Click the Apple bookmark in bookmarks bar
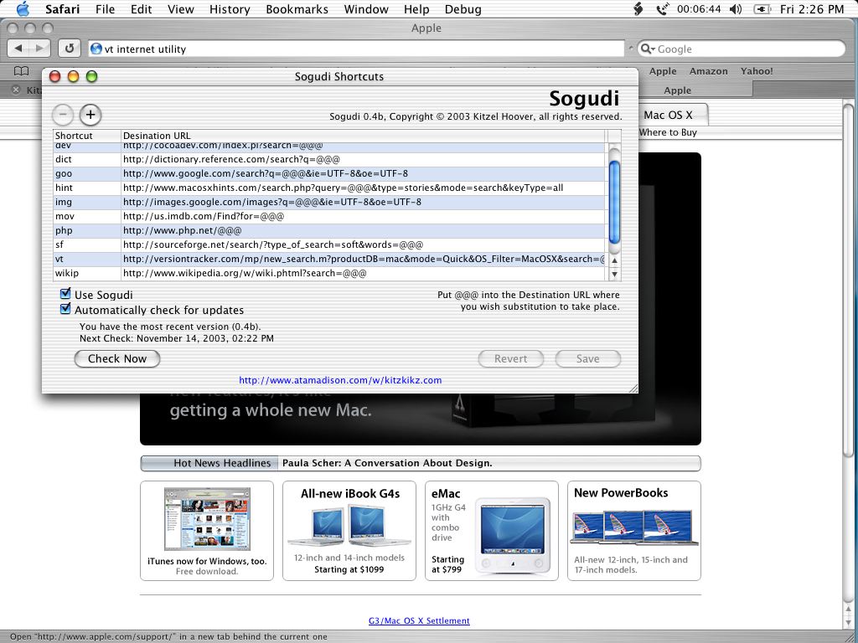The height and width of the screenshot is (643, 858). pos(663,71)
